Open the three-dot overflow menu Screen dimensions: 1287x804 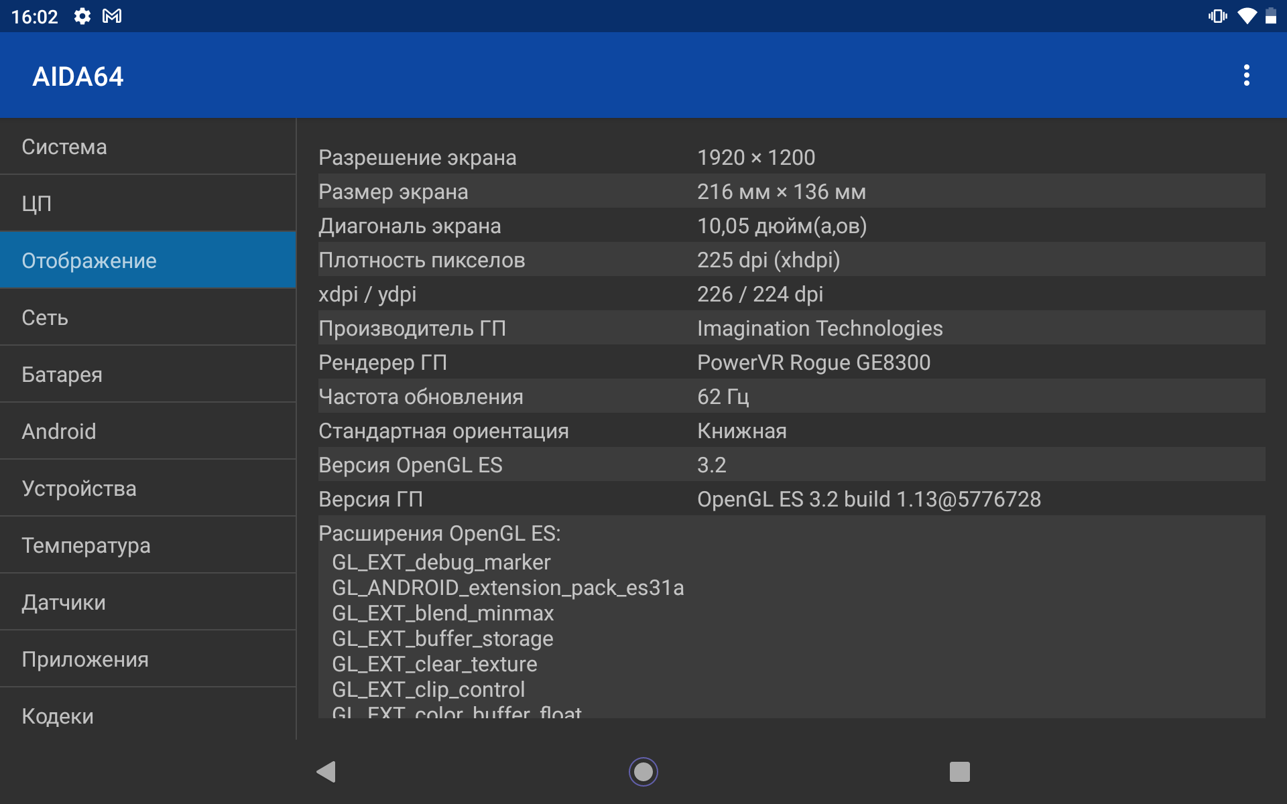1246,76
